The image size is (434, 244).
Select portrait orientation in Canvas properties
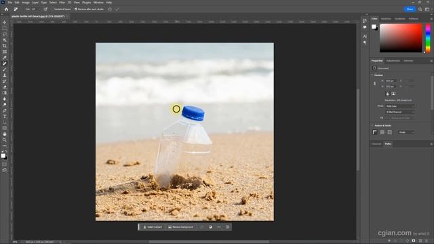tap(387, 94)
